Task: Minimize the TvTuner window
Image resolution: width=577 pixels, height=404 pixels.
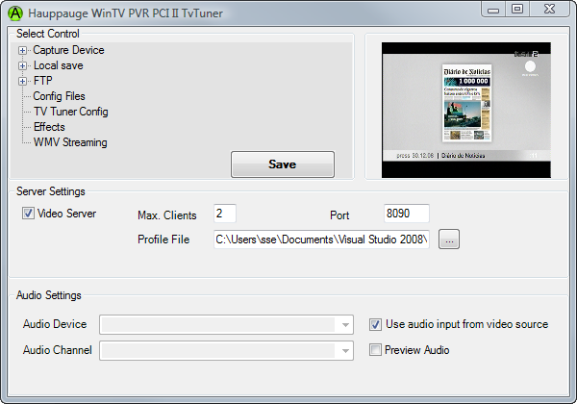Action: 493,10
